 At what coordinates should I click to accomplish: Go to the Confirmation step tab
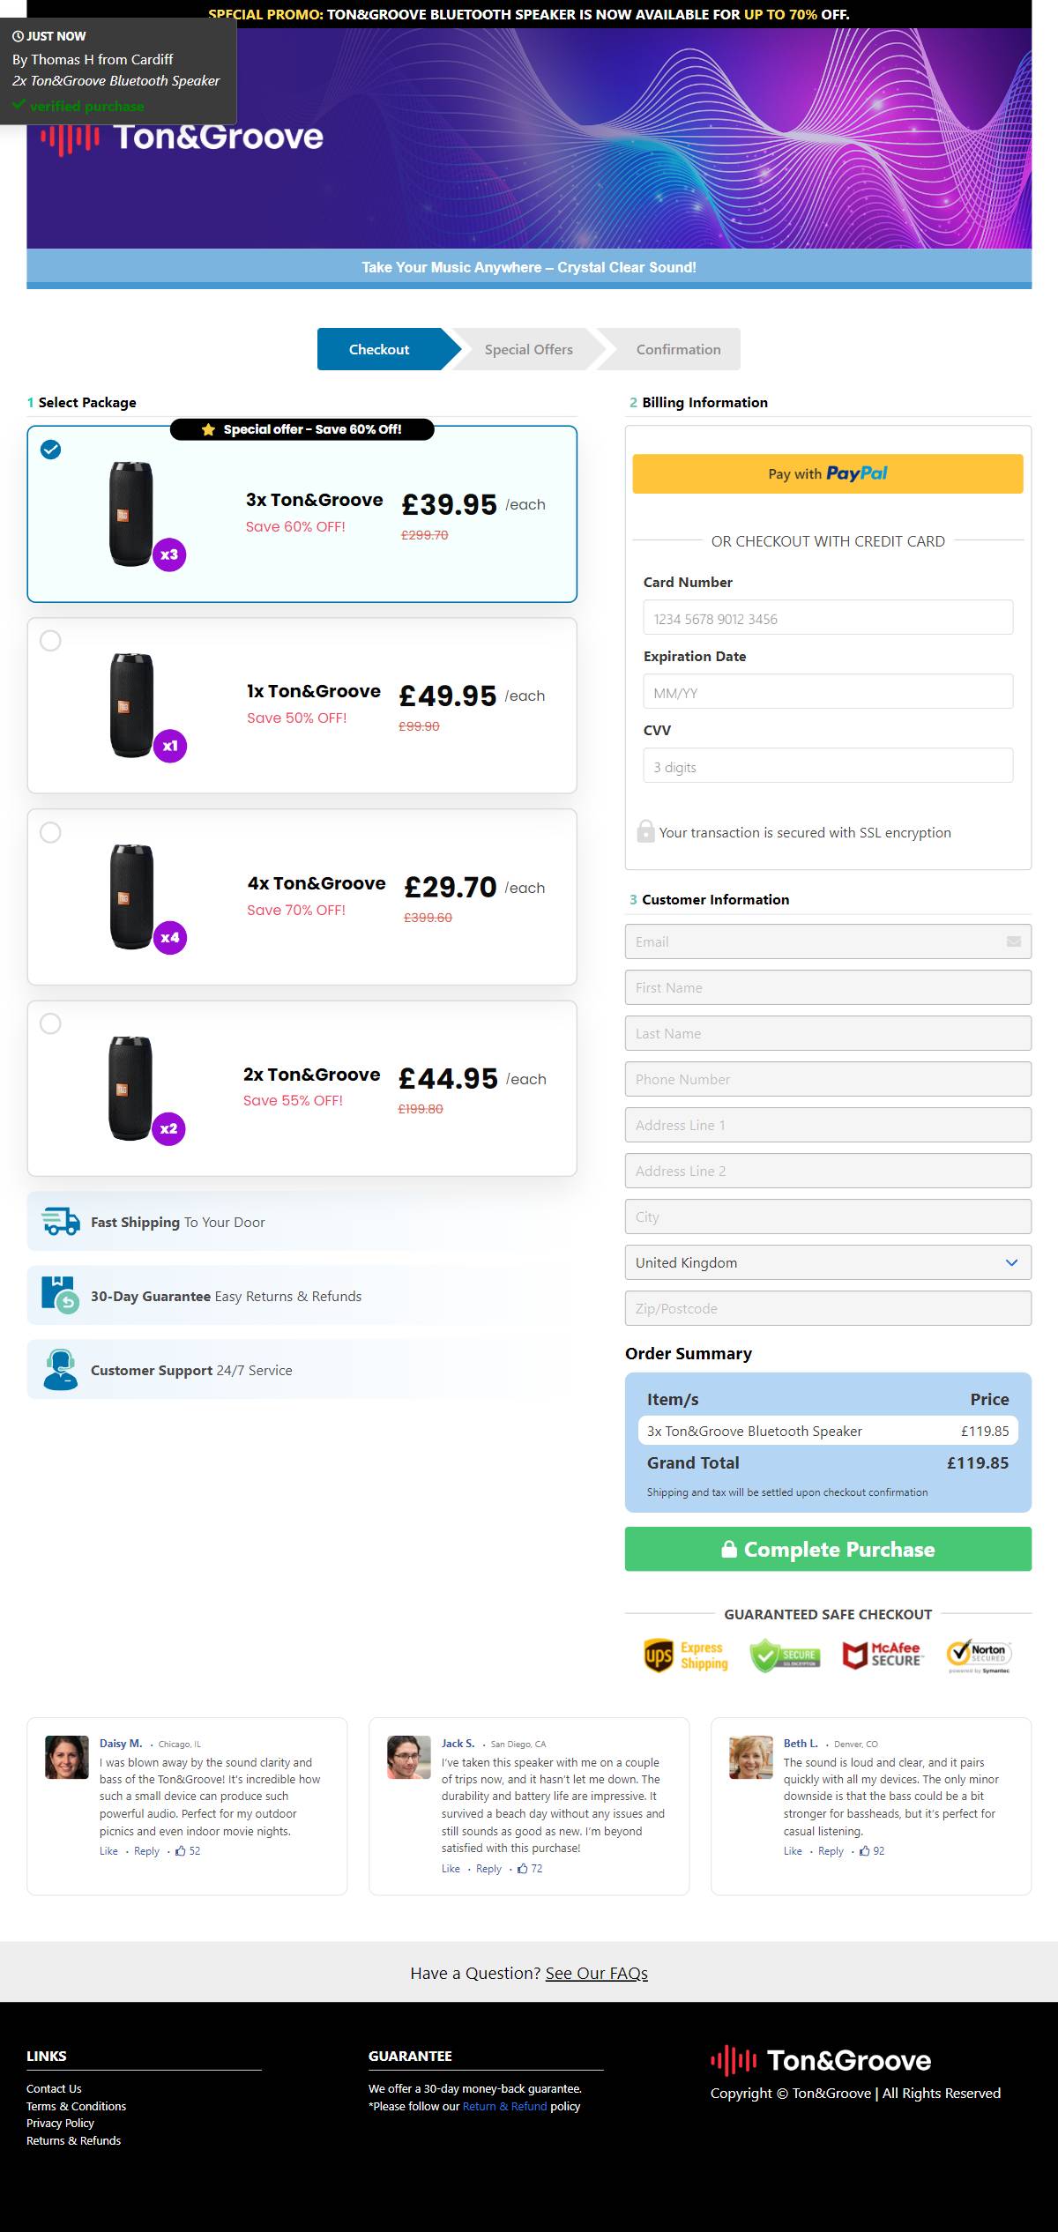678,349
